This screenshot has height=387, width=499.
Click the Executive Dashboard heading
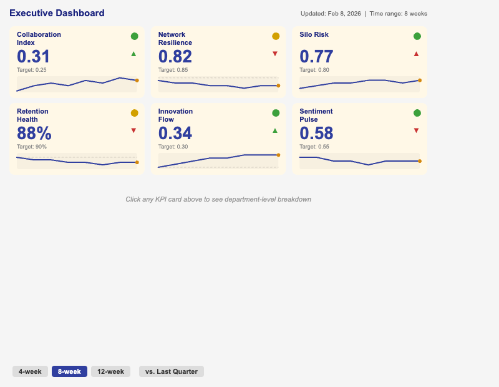click(57, 13)
